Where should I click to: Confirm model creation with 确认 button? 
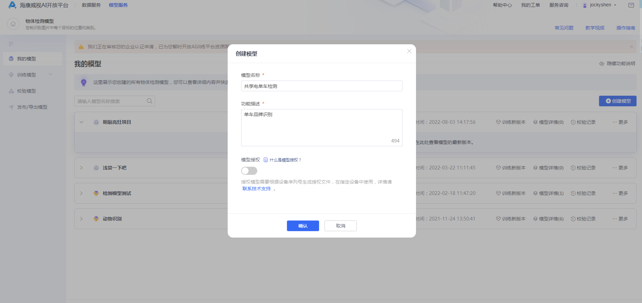(x=302, y=225)
